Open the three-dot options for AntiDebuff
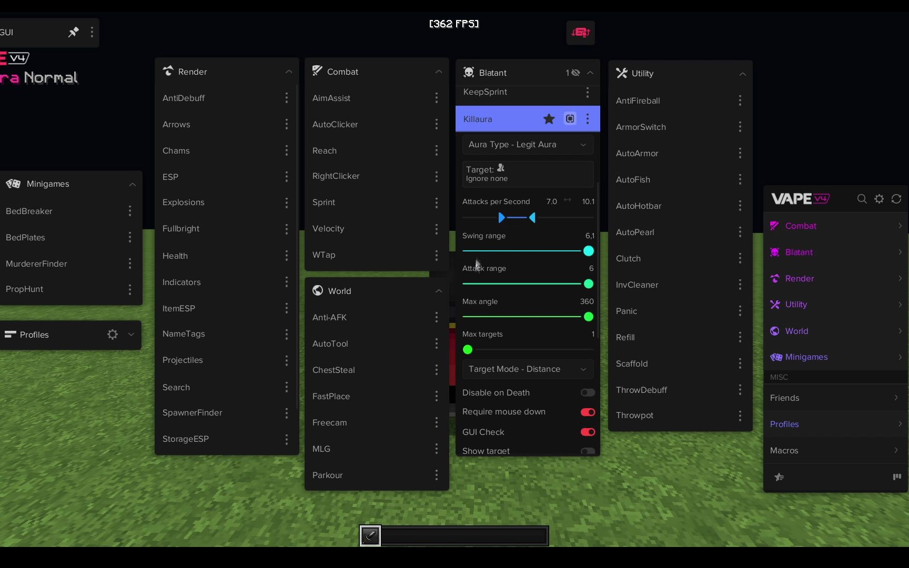This screenshot has height=568, width=909. (287, 98)
